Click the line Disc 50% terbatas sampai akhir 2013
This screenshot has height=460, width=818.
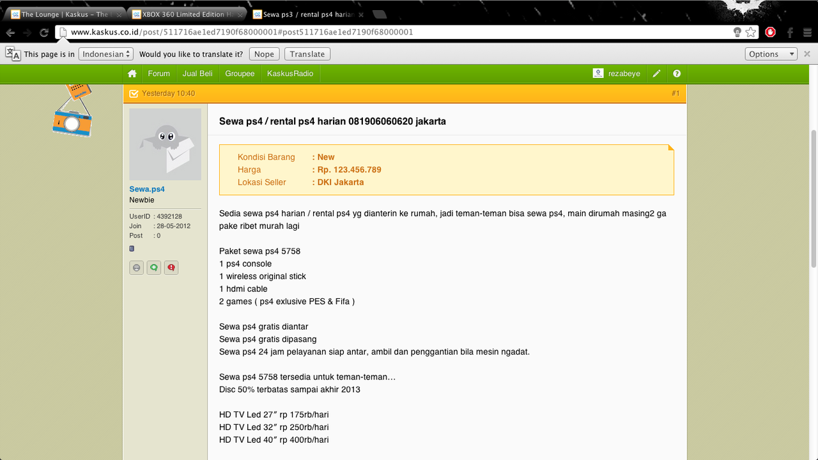[x=289, y=389]
